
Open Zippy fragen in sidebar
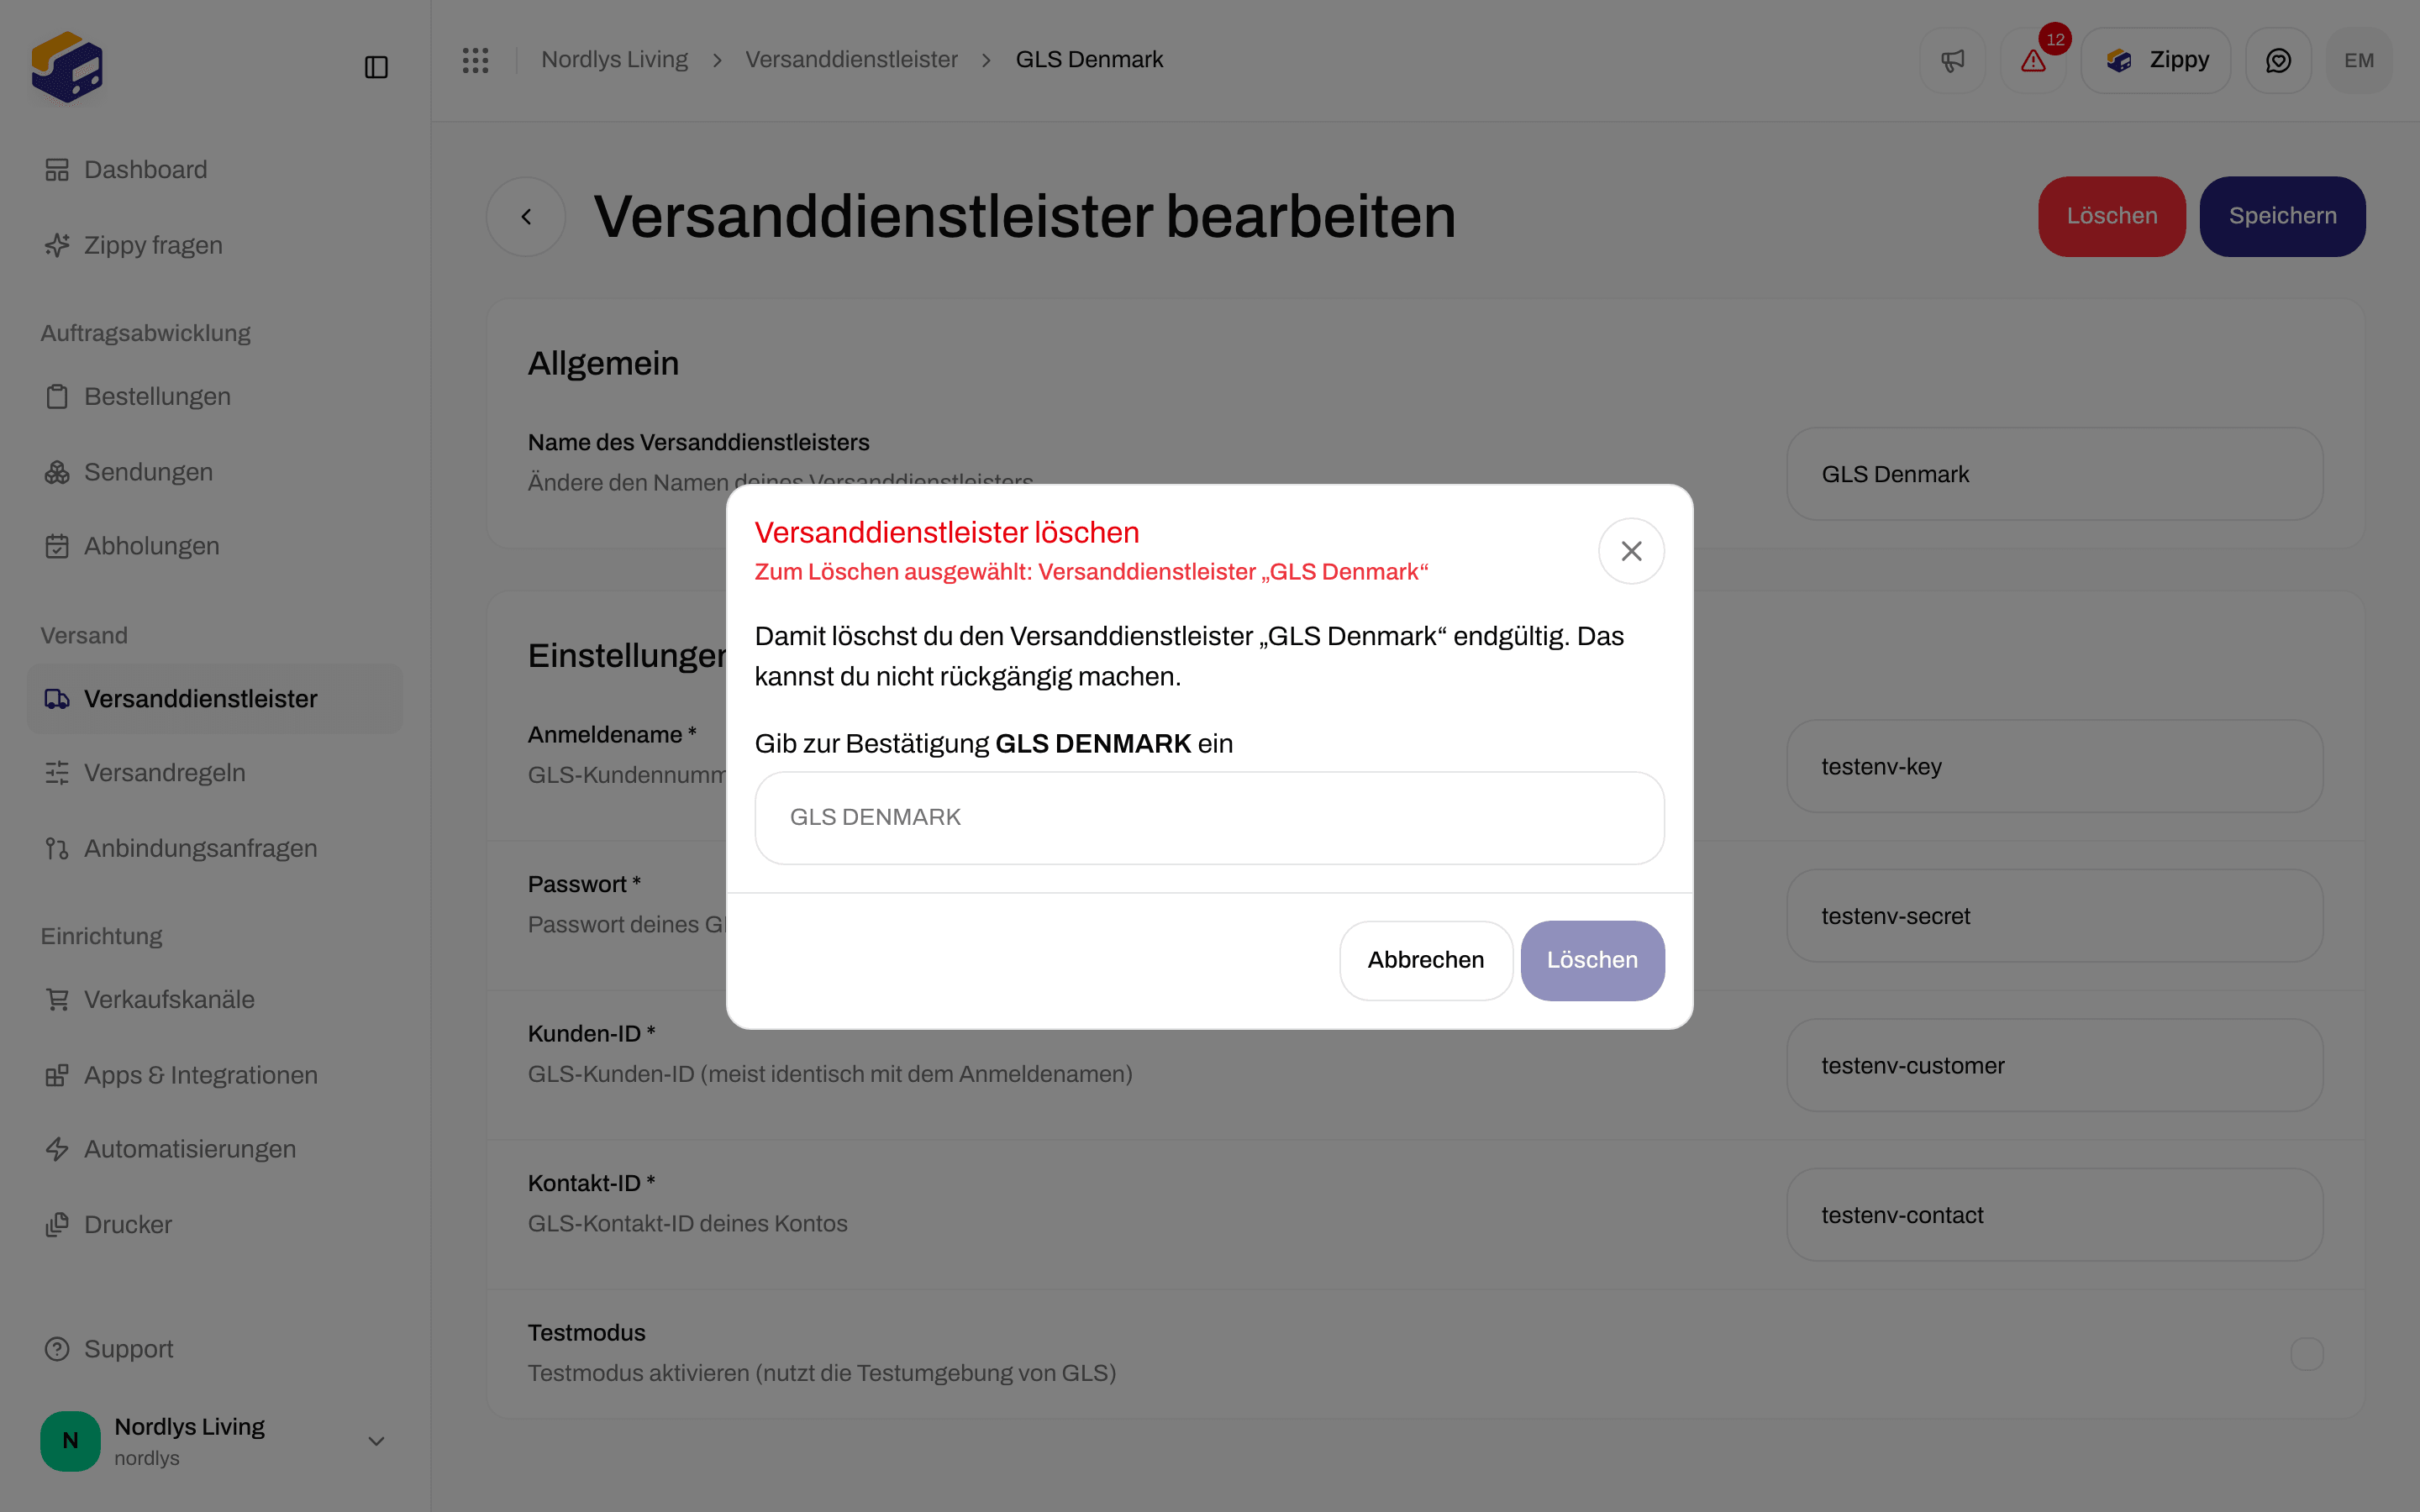click(215, 245)
